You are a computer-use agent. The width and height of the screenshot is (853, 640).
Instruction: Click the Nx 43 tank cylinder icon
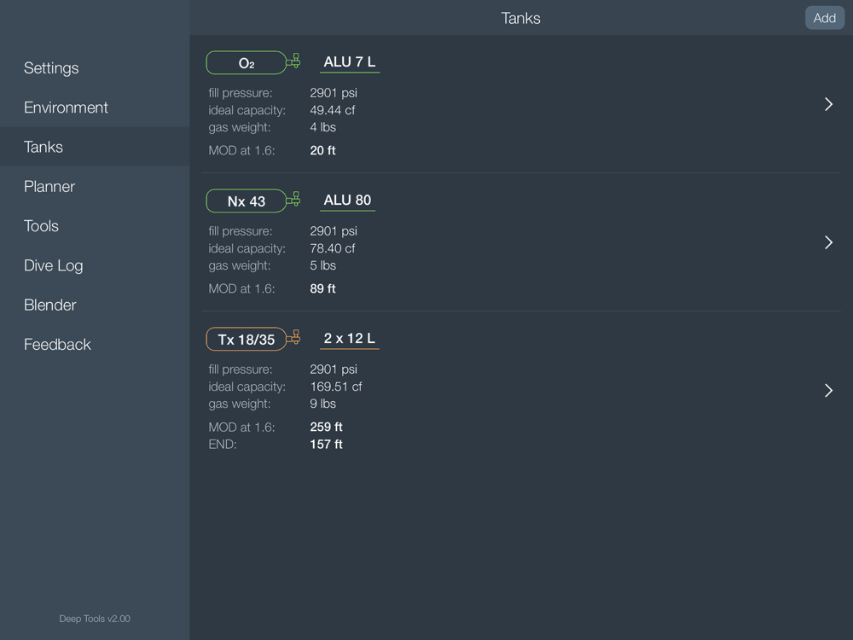[x=253, y=201]
